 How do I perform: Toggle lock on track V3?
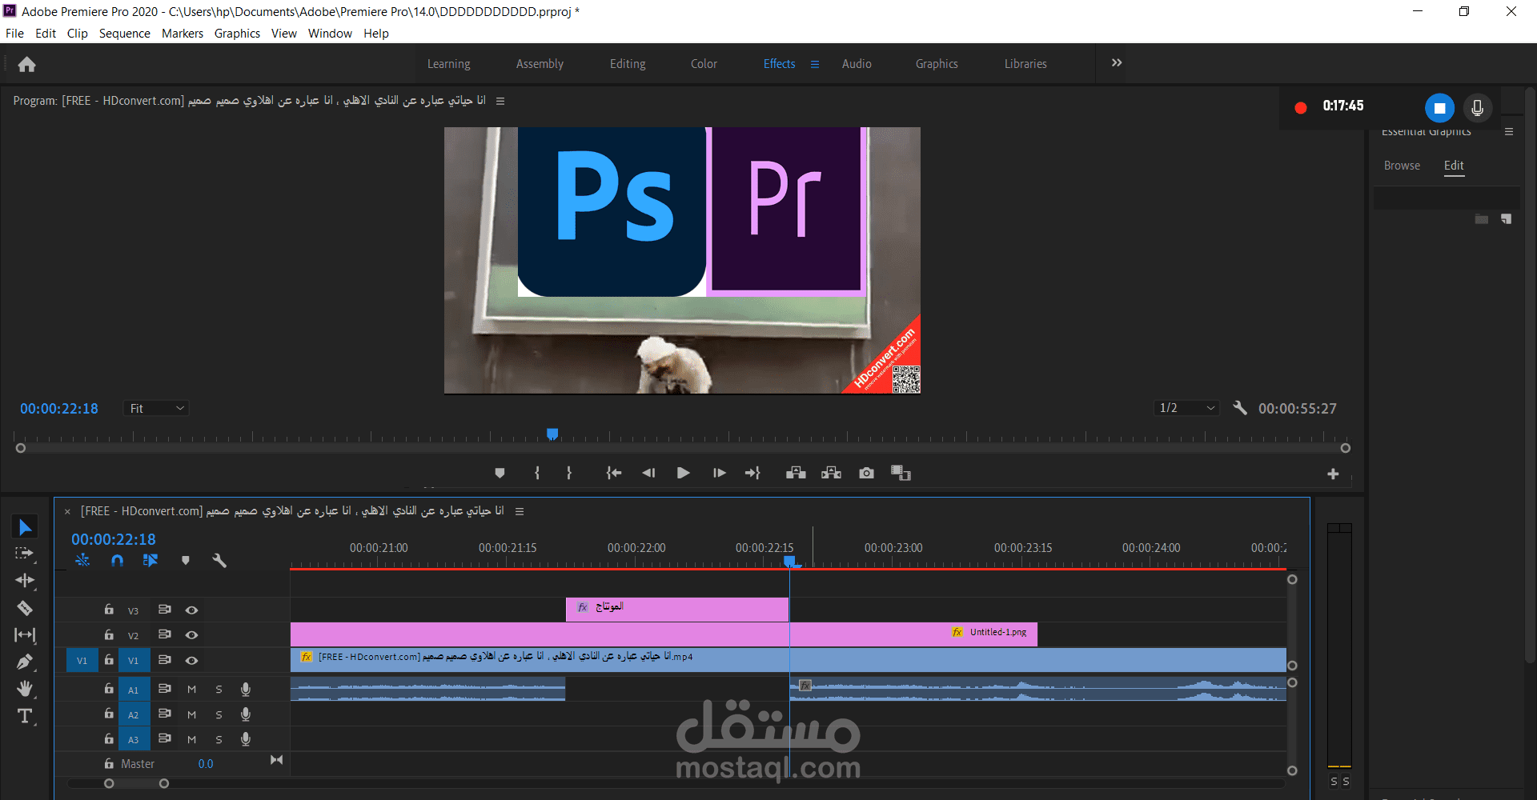(x=109, y=610)
